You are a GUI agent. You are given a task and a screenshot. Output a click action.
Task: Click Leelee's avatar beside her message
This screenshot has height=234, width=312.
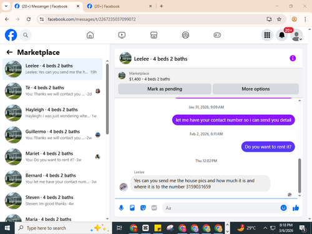124,187
